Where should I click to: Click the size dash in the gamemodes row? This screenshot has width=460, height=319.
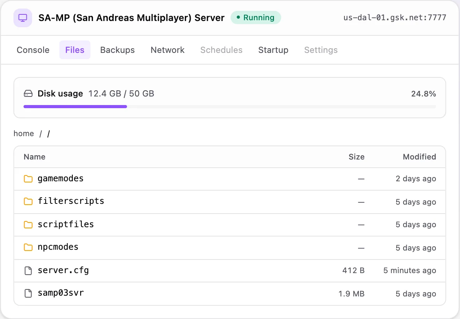[x=361, y=179]
